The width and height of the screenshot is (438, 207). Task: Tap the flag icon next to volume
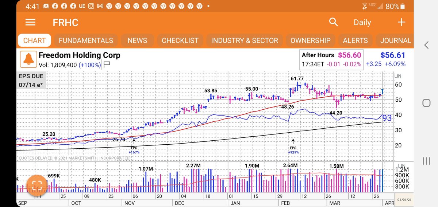(107, 65)
